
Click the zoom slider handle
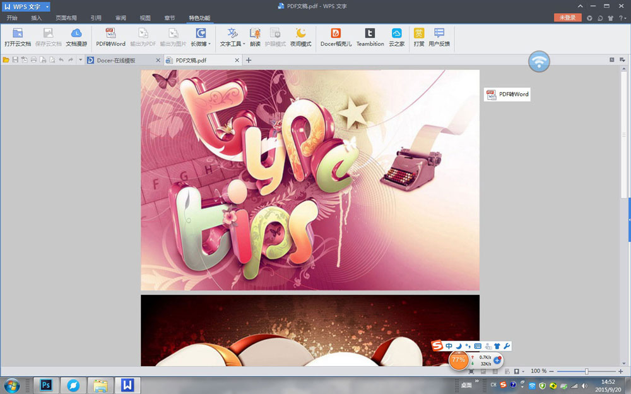coord(587,371)
